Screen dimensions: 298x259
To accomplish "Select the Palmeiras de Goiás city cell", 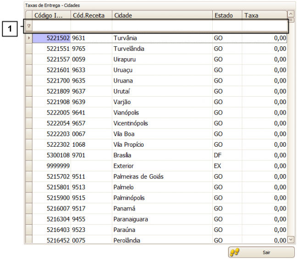I will pos(138,176).
